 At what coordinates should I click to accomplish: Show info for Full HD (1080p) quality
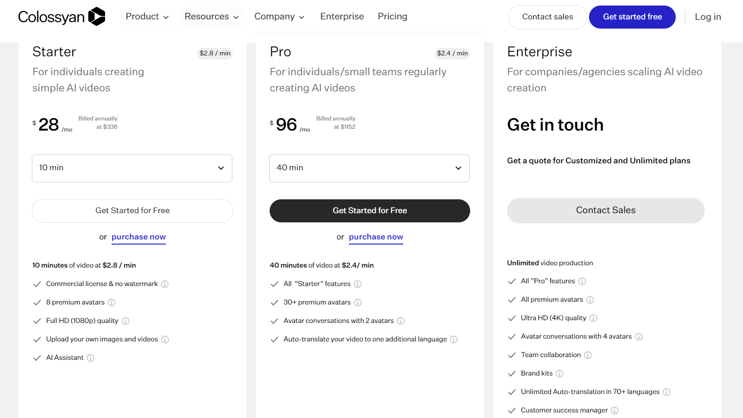[125, 321]
